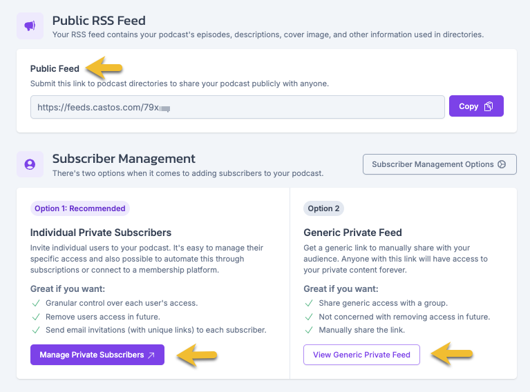The height and width of the screenshot is (392, 530).
Task: Expand Subscriber Management Options
Action: click(x=439, y=164)
